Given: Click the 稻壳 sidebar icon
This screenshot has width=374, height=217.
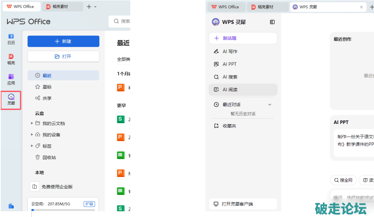Looking at the screenshot, I should [x=11, y=59].
